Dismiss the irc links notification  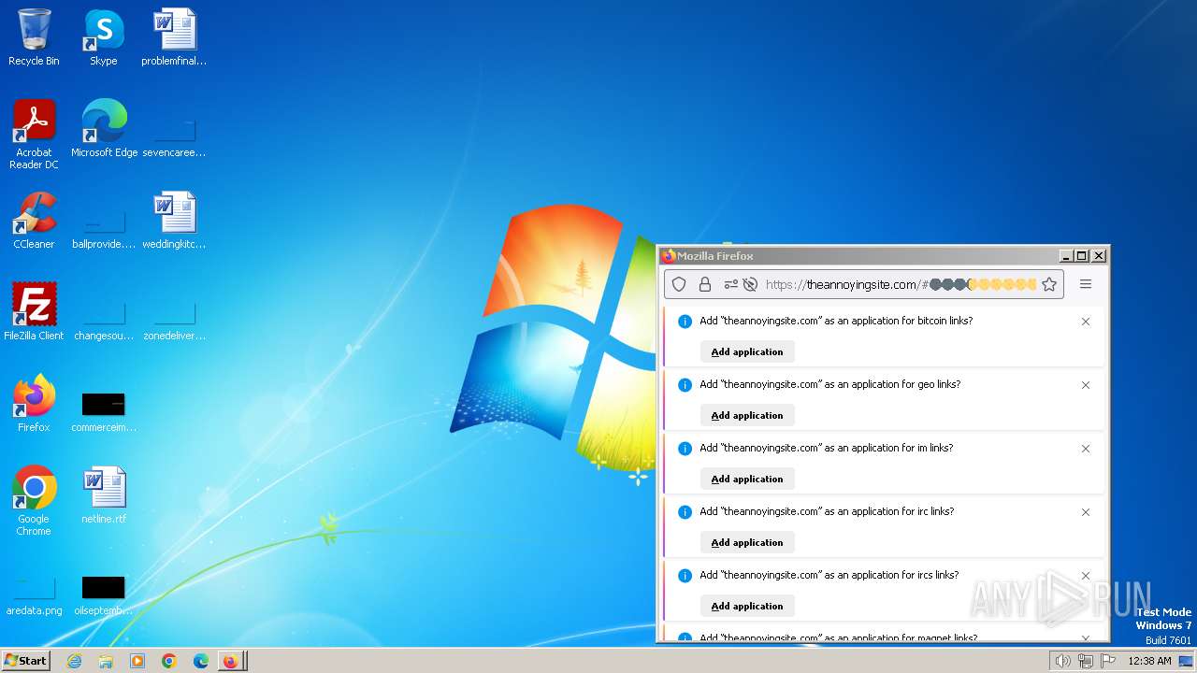click(x=1086, y=512)
